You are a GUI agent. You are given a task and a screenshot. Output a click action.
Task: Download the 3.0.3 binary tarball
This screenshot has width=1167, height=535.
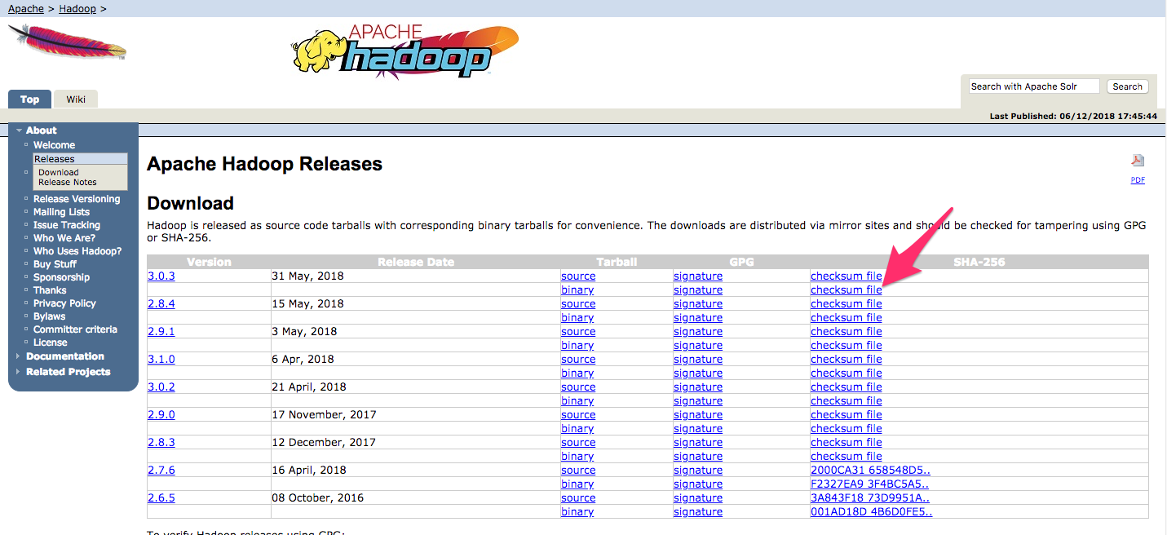(x=577, y=290)
